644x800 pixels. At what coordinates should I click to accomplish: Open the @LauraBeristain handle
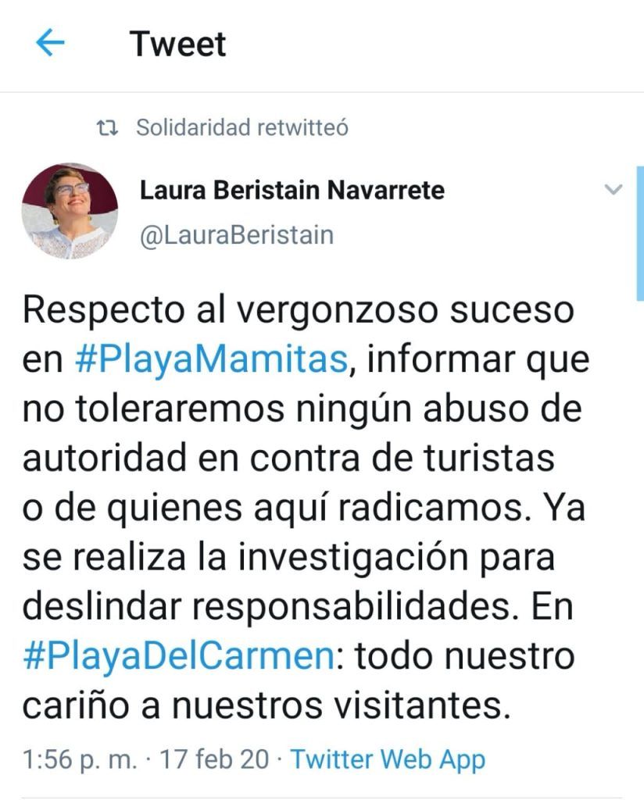point(237,235)
